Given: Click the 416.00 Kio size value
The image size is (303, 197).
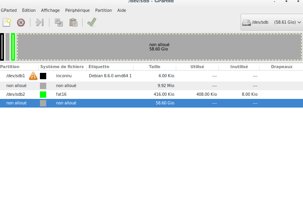Looking at the screenshot, I should pos(164,94).
